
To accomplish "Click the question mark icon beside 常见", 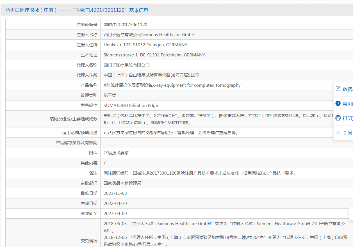I will tap(338, 104).
